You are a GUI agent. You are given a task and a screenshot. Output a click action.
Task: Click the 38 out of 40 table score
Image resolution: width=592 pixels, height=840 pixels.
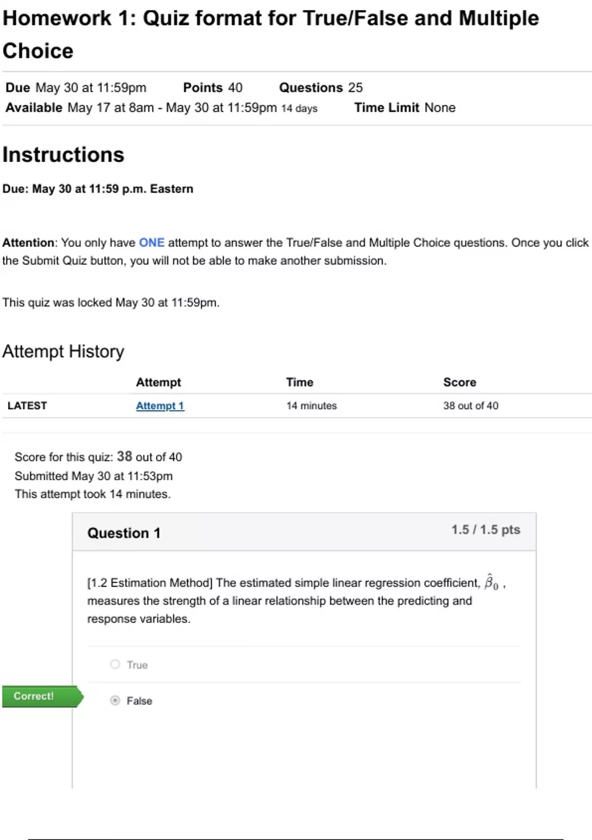click(x=470, y=406)
